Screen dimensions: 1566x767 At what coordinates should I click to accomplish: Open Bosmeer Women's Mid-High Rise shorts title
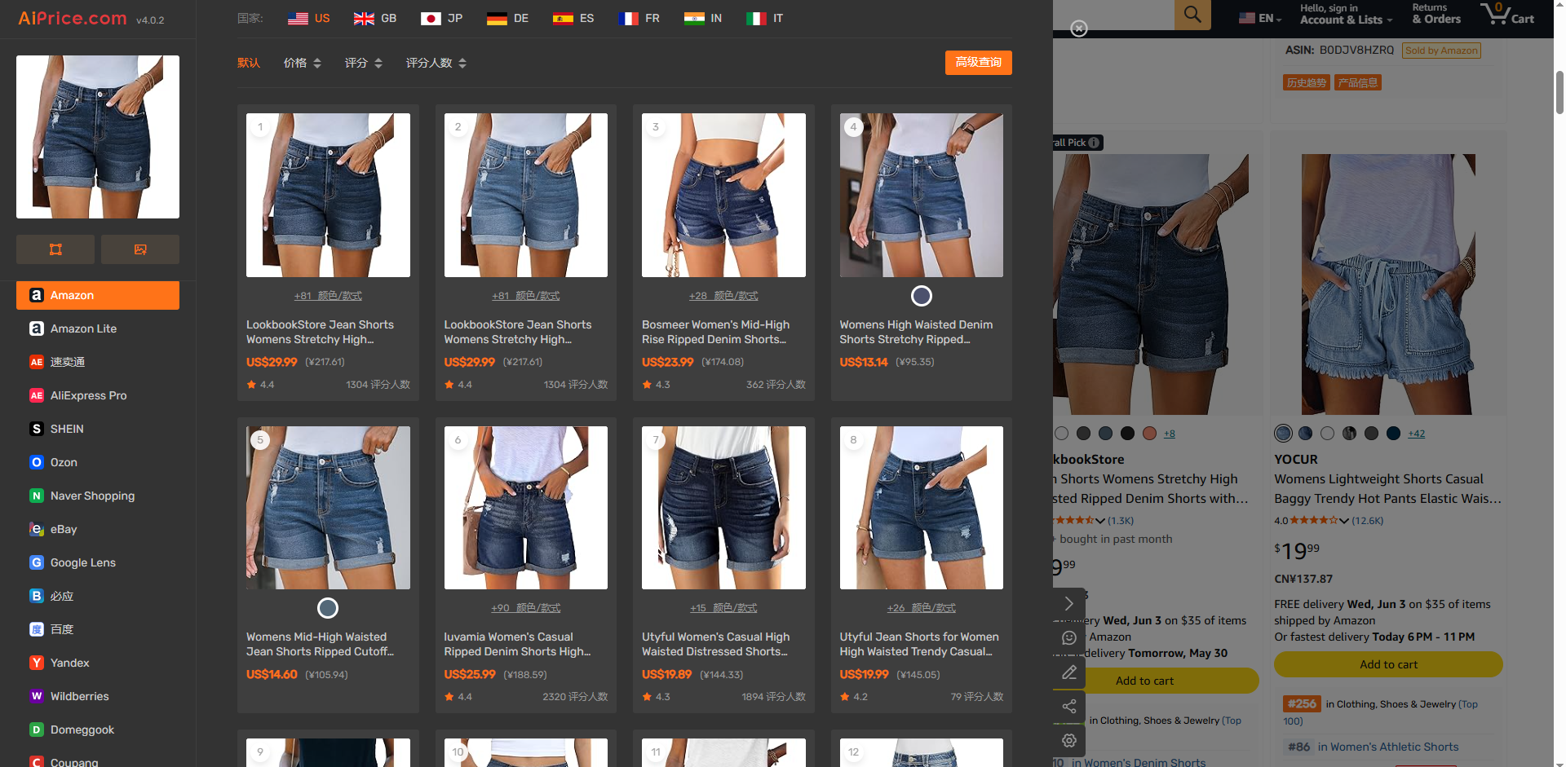point(715,332)
